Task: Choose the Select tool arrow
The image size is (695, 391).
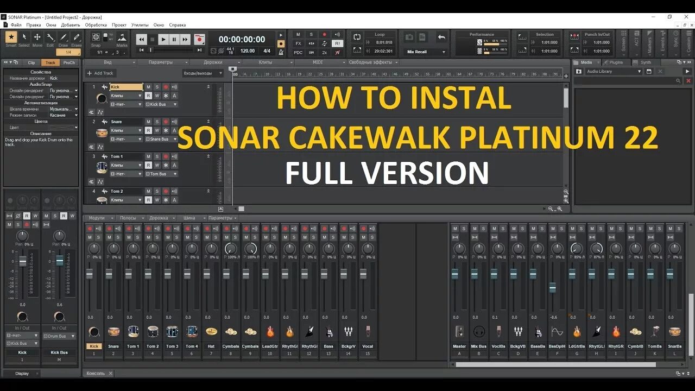Action: 24,37
